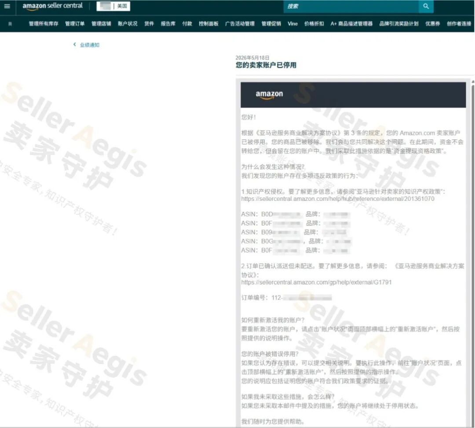Open 控制面板 menu item
This screenshot has height=428, width=475.
(x=208, y=24)
